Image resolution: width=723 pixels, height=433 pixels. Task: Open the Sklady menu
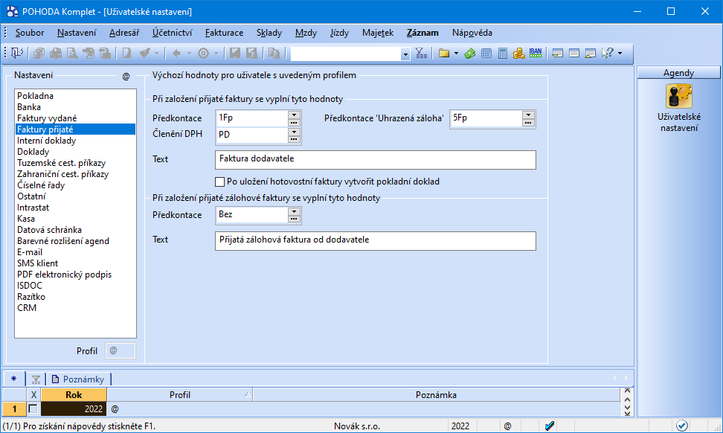tap(269, 33)
